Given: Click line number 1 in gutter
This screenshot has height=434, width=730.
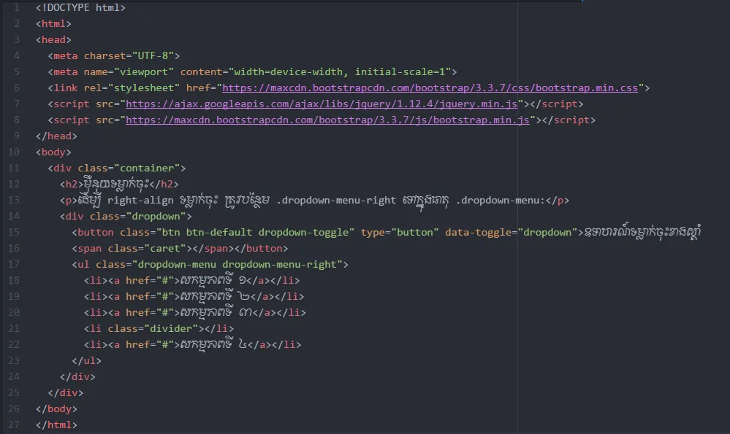Looking at the screenshot, I should pyautogui.click(x=16, y=8).
